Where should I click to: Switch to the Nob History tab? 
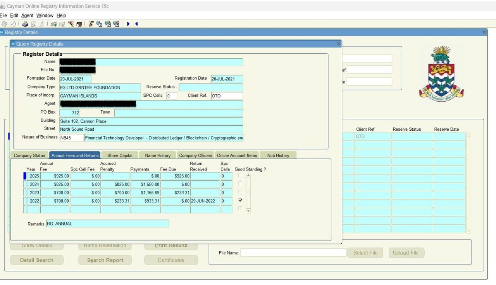278,155
